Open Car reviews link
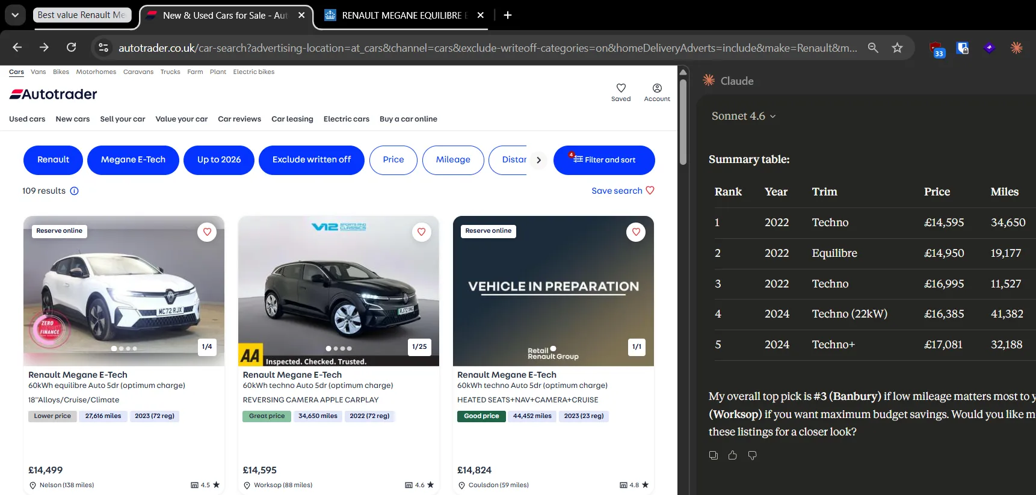1036x495 pixels. [x=239, y=119]
